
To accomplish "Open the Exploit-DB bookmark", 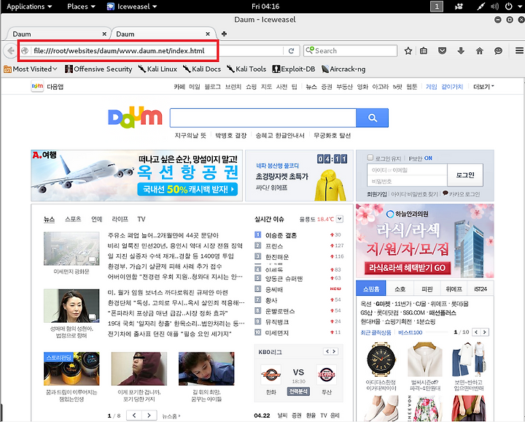I will pyautogui.click(x=294, y=69).
